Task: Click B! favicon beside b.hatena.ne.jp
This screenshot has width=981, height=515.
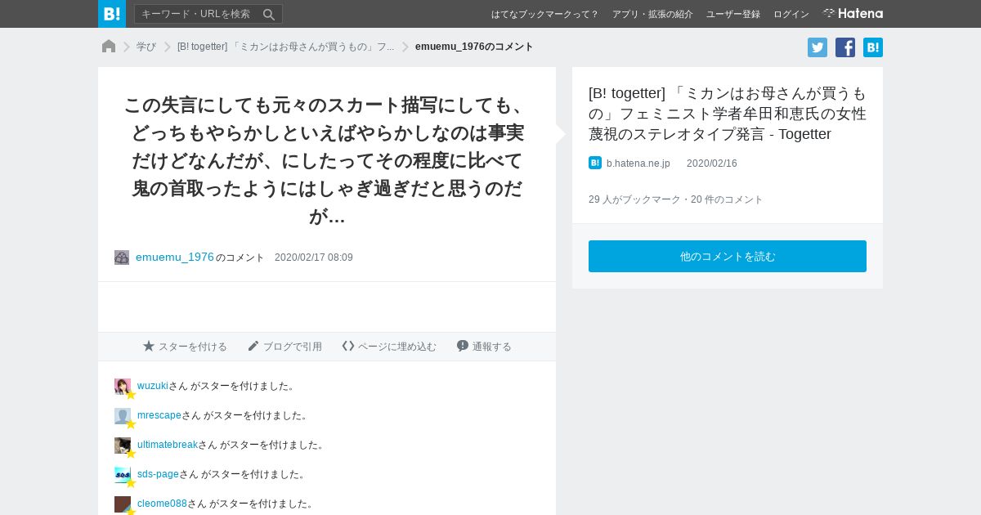Action: pyautogui.click(x=595, y=163)
